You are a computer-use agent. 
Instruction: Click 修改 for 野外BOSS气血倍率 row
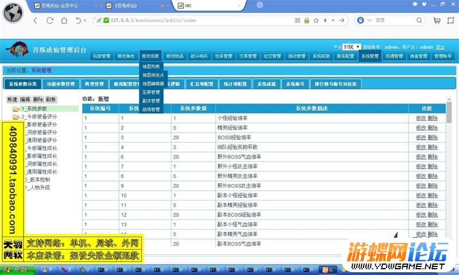click(421, 157)
